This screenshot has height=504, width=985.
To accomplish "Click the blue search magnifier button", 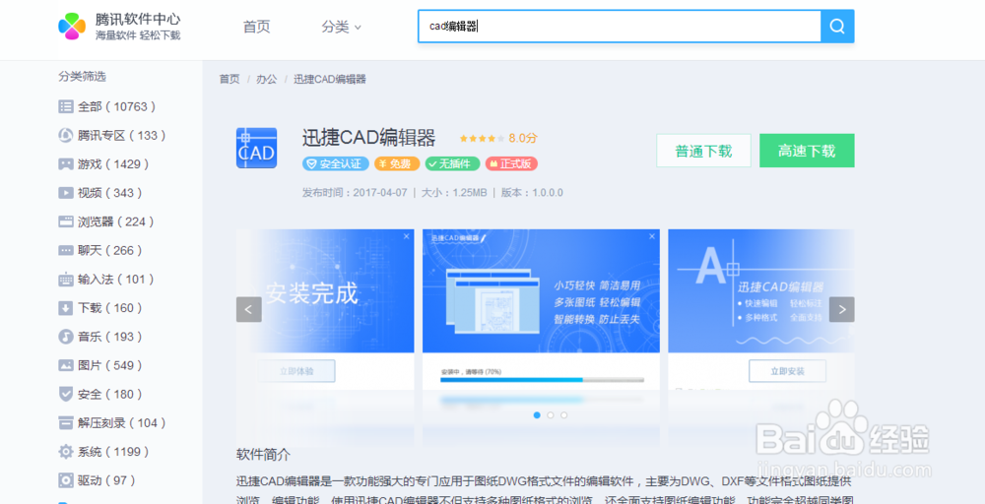I will point(837,27).
